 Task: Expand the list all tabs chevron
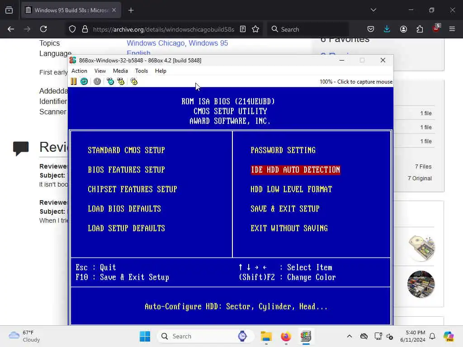pyautogui.click(x=373, y=10)
